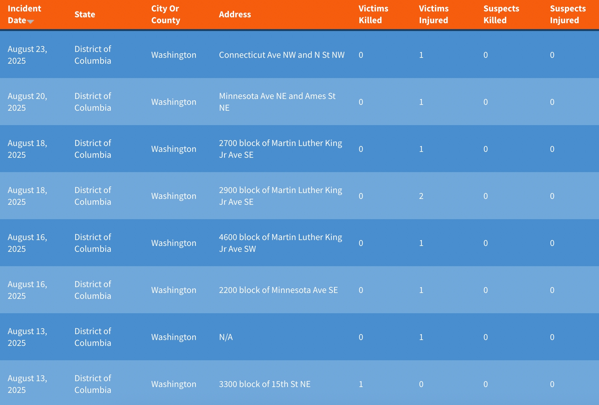Select the 3300 block of 15th St NE address
The image size is (599, 405).
pyautogui.click(x=265, y=384)
